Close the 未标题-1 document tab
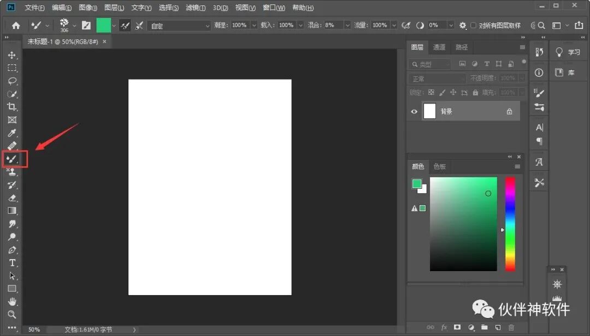Viewport: 590px width, 336px height. pos(104,41)
